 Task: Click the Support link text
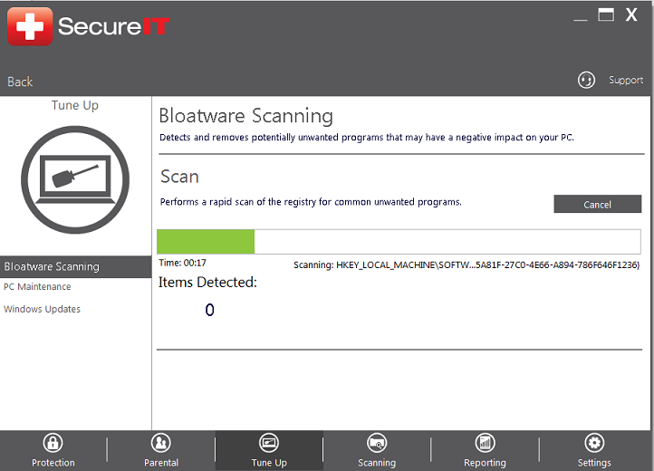(x=626, y=80)
